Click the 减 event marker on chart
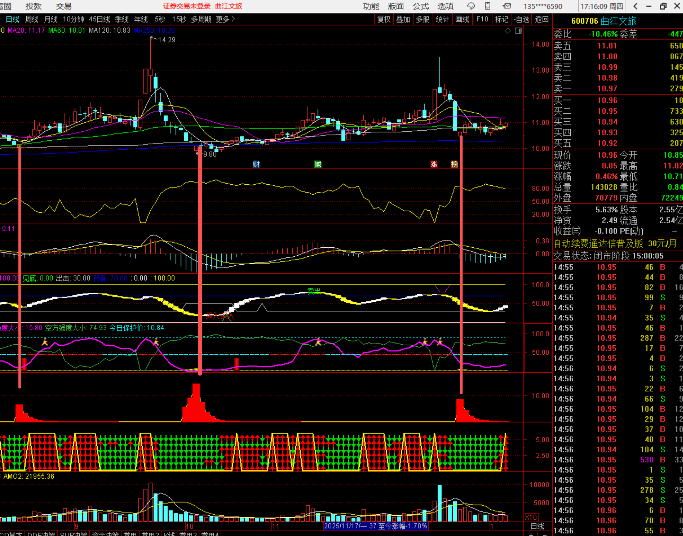 (318, 164)
